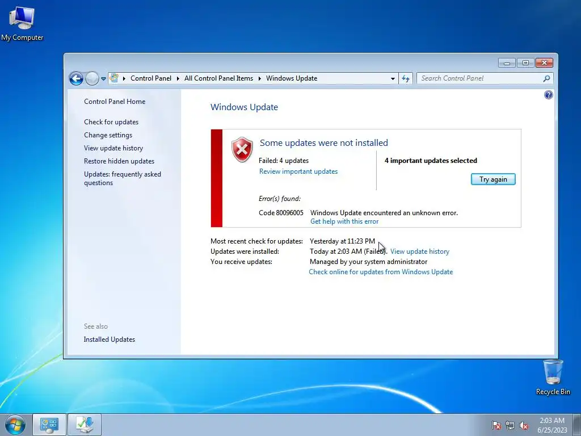Open View update history in sidebar

[x=113, y=148]
